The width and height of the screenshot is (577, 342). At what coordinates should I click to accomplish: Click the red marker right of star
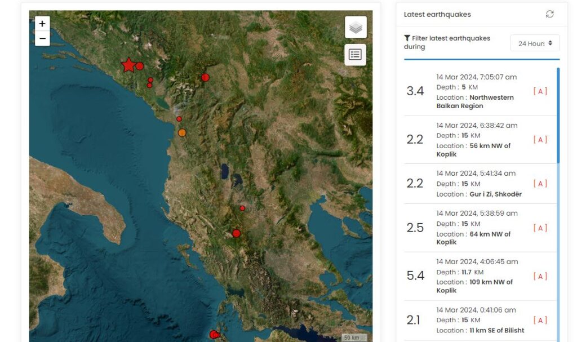point(140,66)
